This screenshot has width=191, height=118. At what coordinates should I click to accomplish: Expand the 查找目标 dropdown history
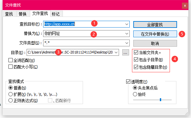coord(127,24)
